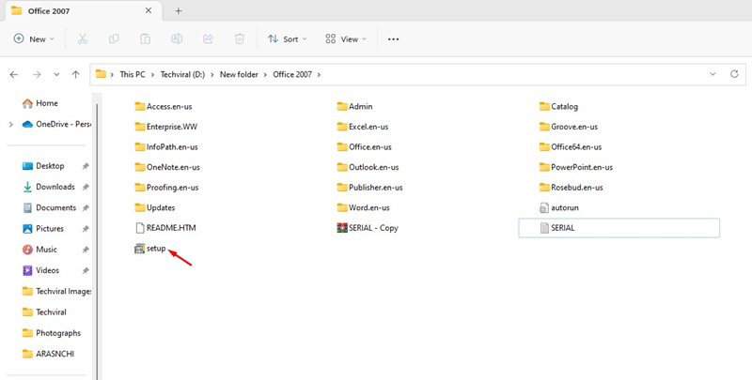Select the Updates folder
This screenshot has width=752, height=380.
(x=155, y=207)
